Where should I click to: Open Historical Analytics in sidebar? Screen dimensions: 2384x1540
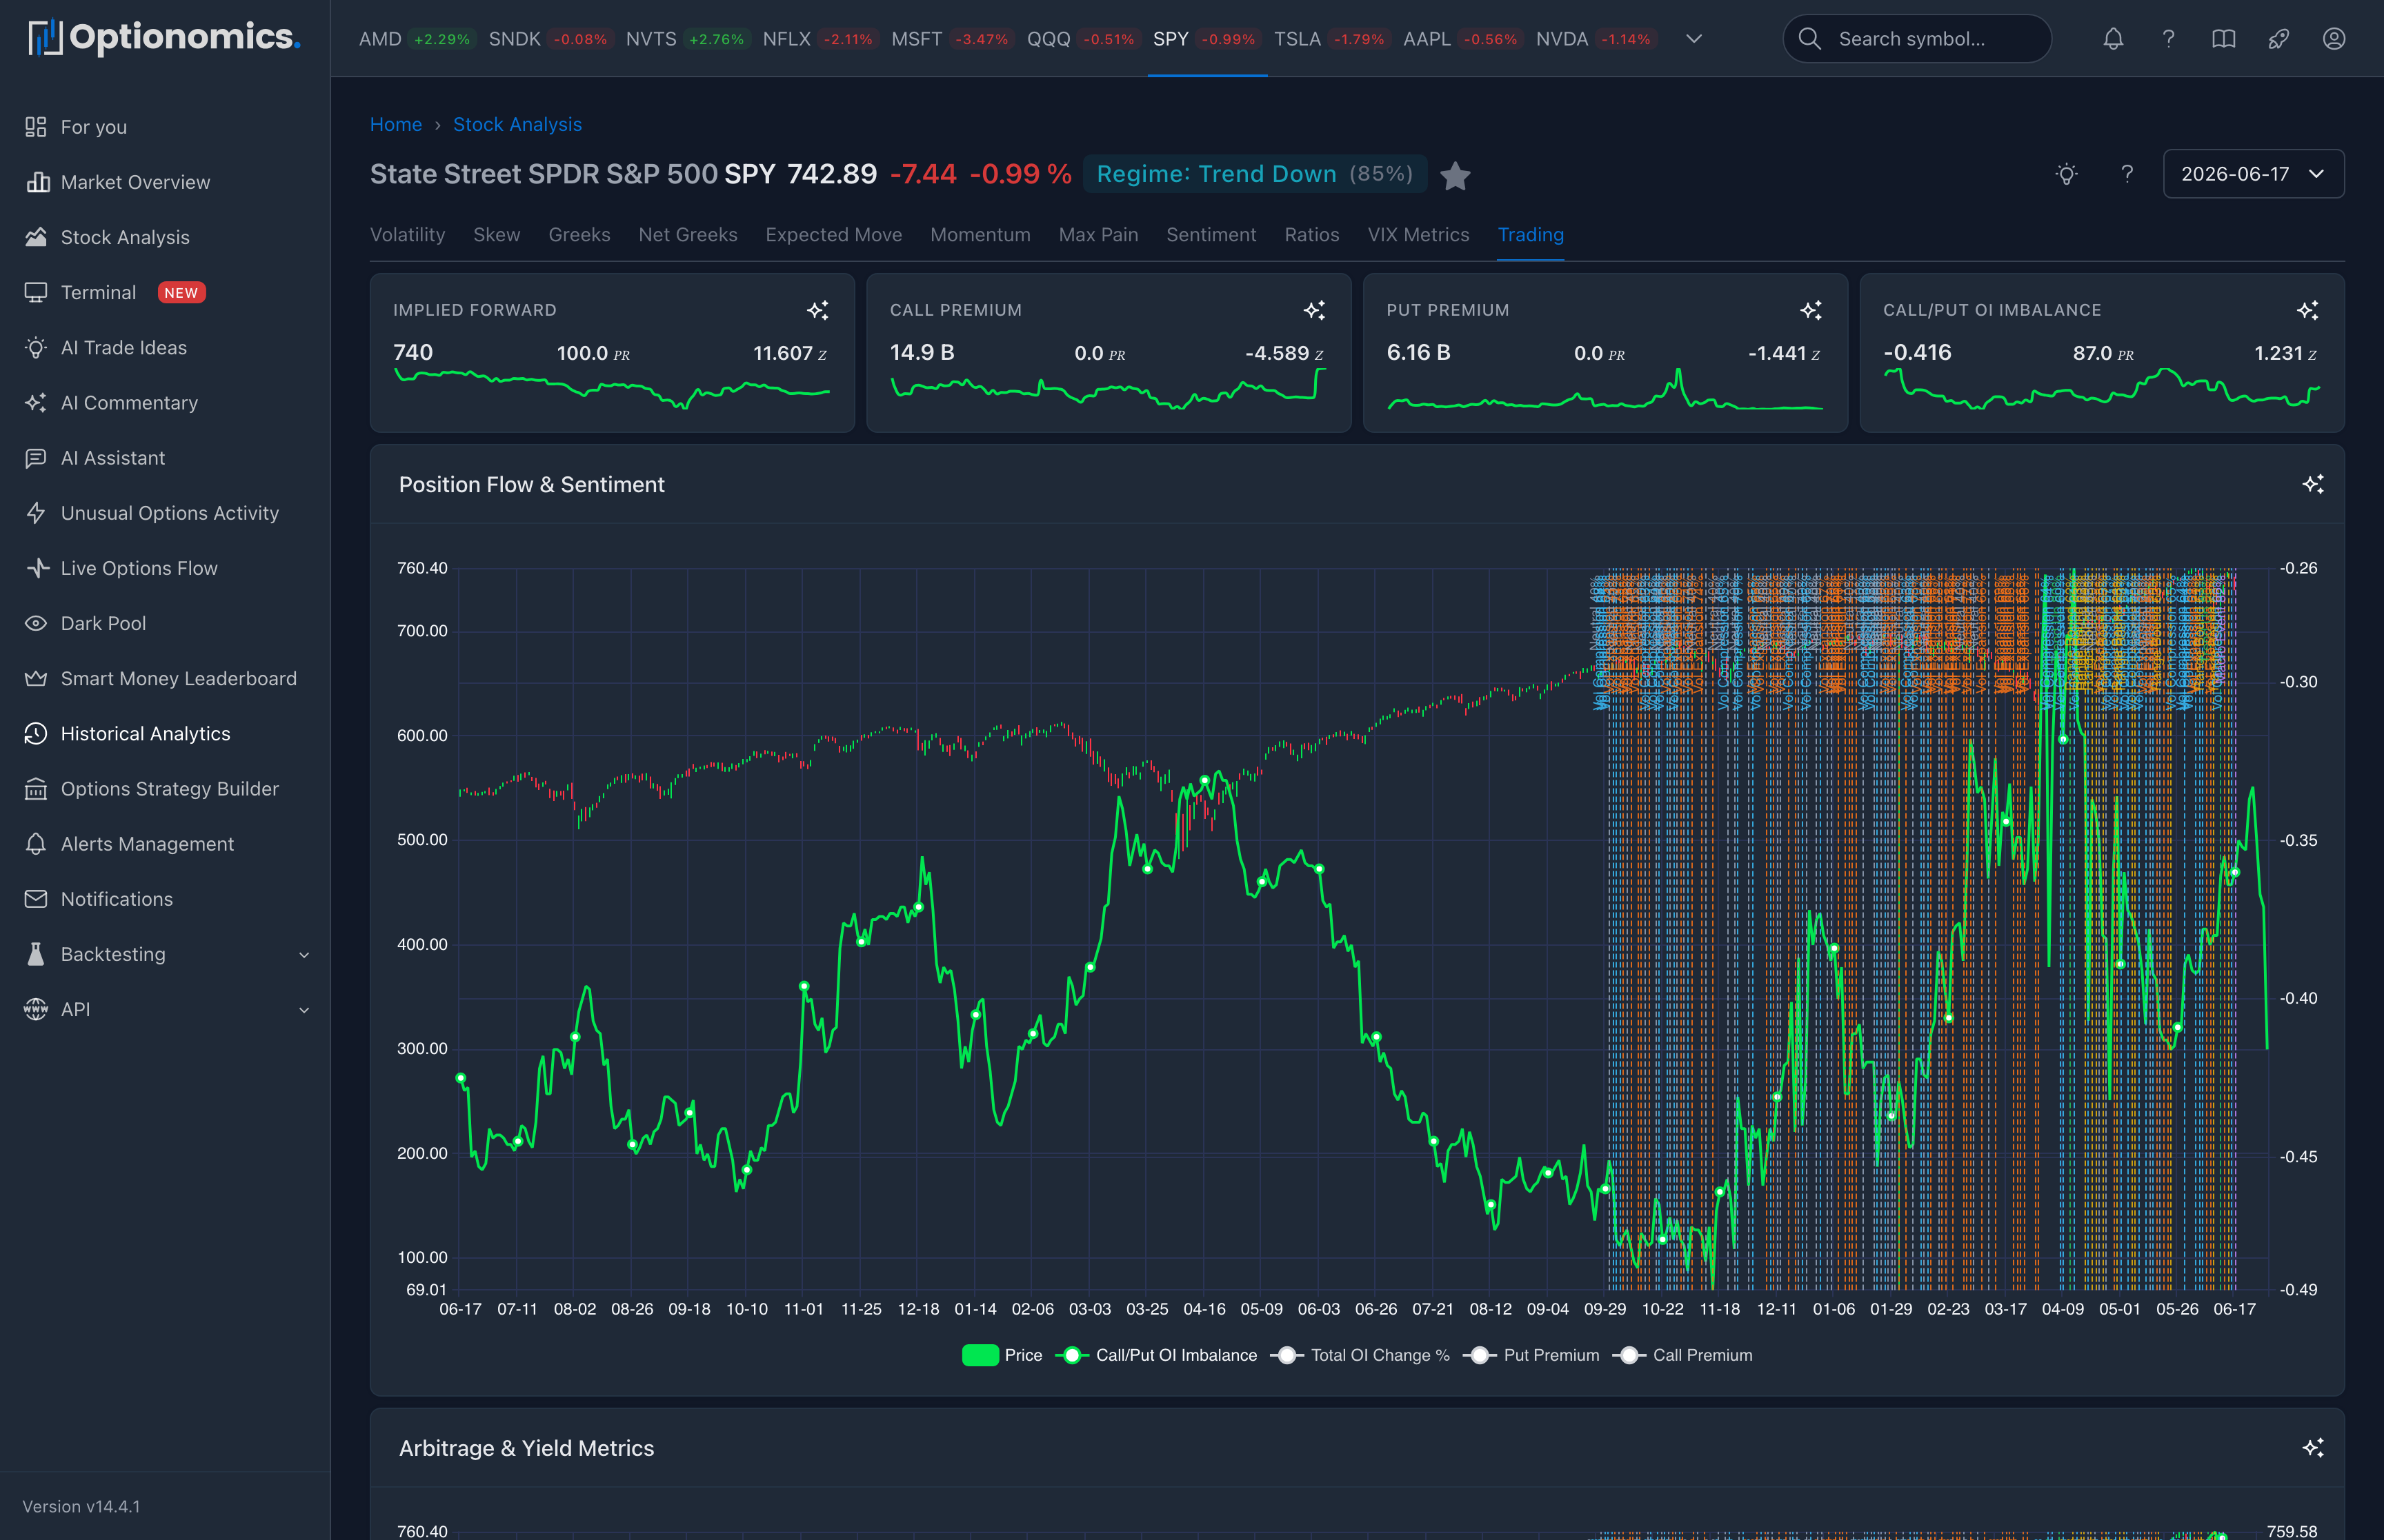click(x=165, y=733)
